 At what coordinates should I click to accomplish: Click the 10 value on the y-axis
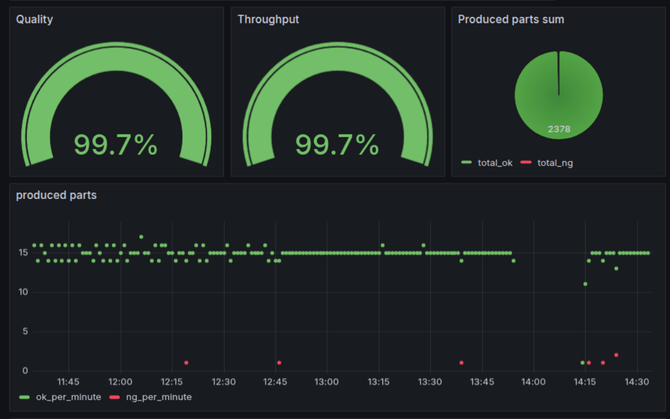[x=23, y=292]
